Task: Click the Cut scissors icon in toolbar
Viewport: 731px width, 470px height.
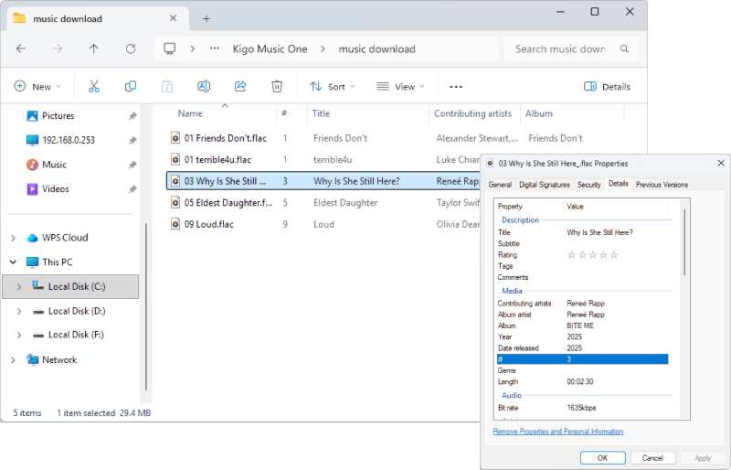Action: (93, 87)
